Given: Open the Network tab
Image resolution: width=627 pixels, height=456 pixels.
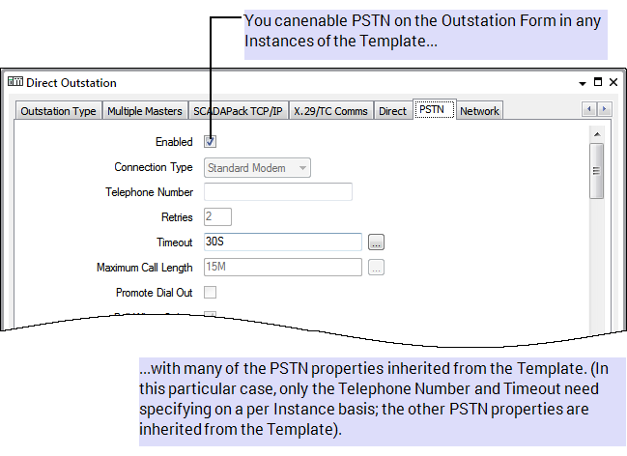Looking at the screenshot, I should click(479, 111).
